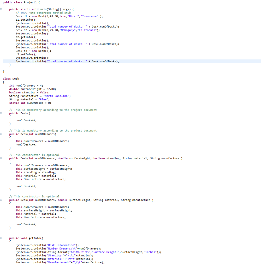
Task: Collapse the Desk(int numOfDrawers) constructor
Action: pyautogui.click(x=2, y=134)
